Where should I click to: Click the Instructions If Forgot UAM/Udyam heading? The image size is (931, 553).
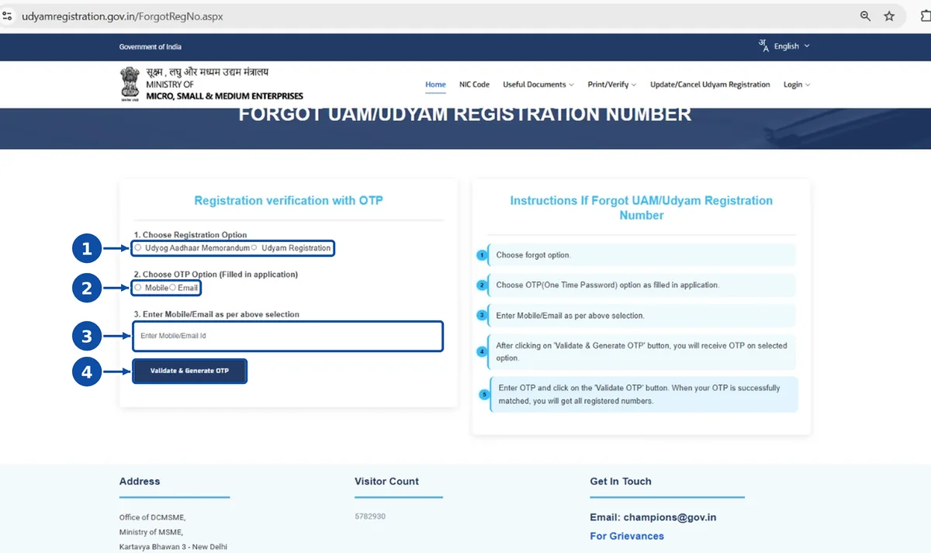pos(642,208)
